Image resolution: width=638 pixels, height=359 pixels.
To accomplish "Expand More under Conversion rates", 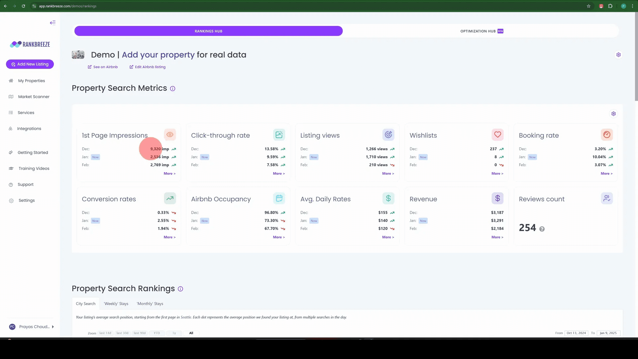I will (x=169, y=237).
